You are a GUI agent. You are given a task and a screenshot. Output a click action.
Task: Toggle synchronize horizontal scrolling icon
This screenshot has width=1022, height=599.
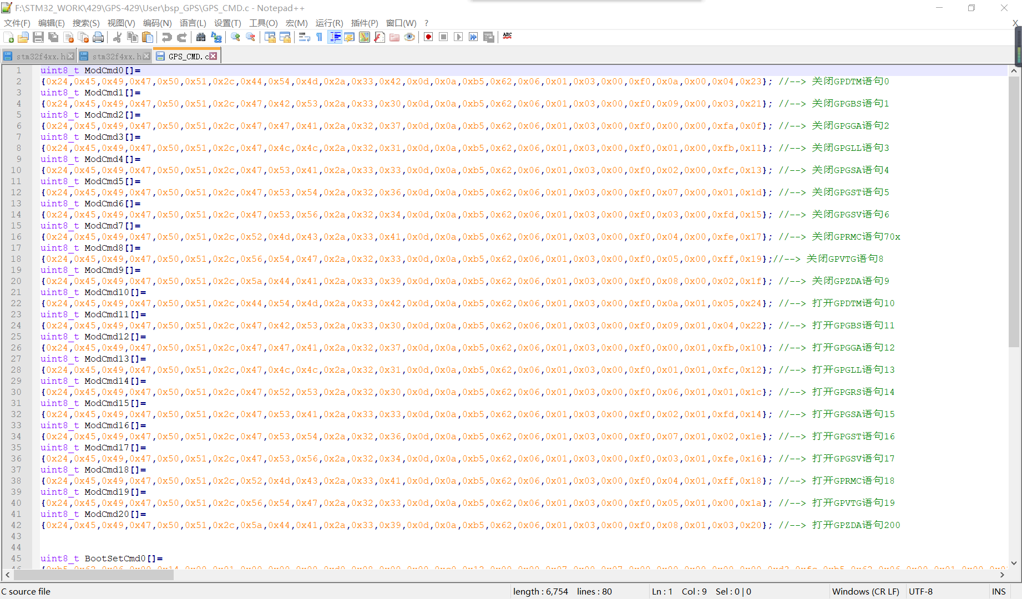pyautogui.click(x=285, y=37)
